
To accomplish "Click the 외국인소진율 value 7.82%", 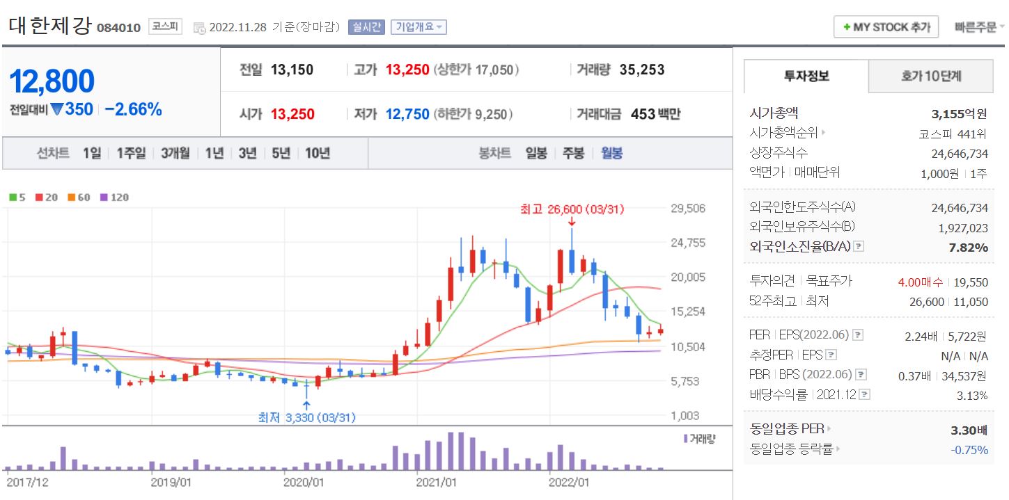I will coord(969,247).
